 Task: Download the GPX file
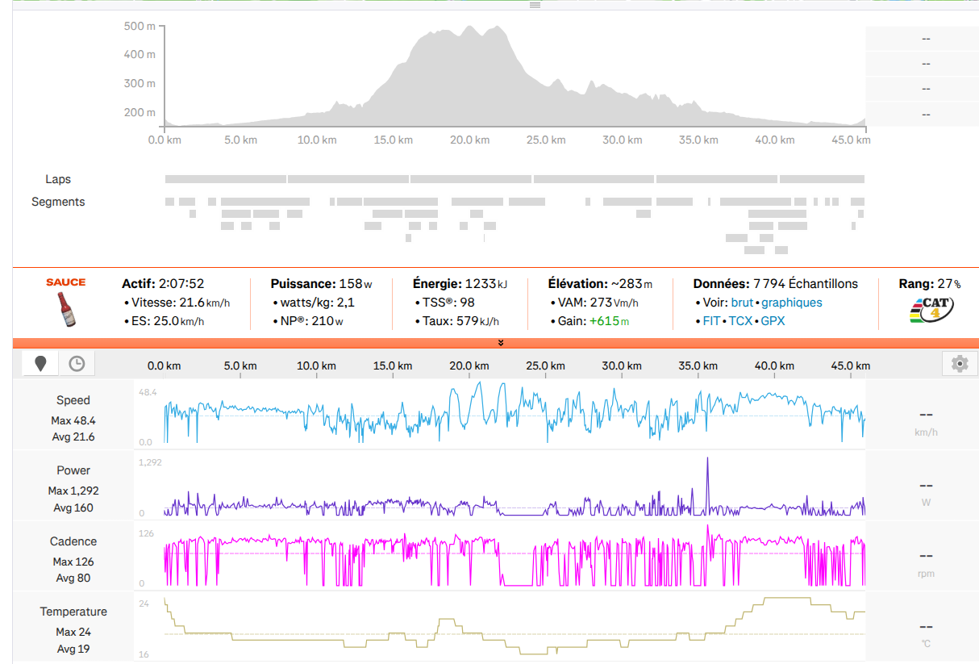click(773, 320)
